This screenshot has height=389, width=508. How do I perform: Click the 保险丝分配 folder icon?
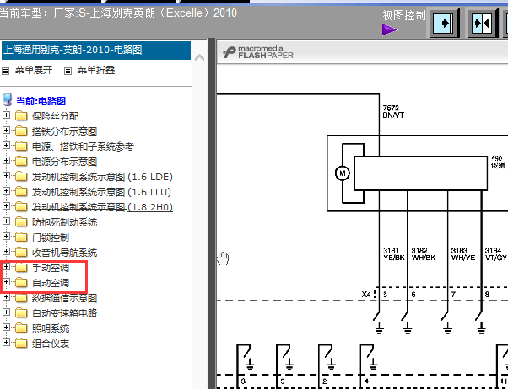tap(21, 115)
